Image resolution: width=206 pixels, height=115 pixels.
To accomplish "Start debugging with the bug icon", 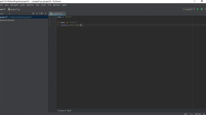I will point(202,9).
